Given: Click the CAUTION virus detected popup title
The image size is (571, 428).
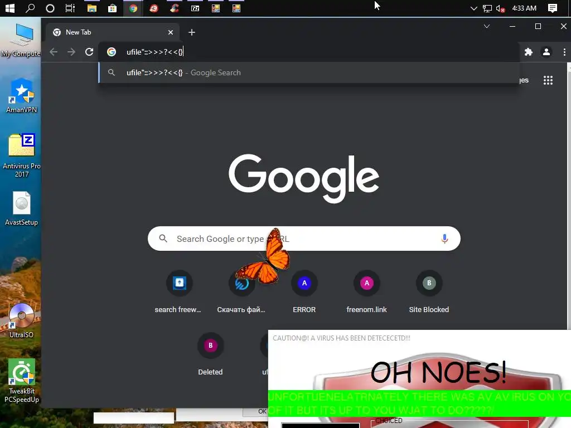Looking at the screenshot, I should (342, 338).
